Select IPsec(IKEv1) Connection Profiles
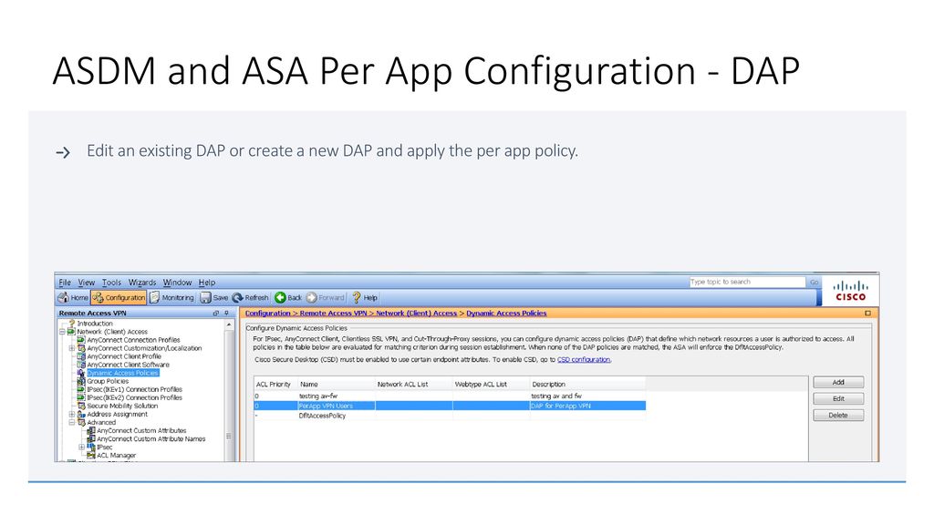This screenshot has height=525, width=934. tap(135, 389)
